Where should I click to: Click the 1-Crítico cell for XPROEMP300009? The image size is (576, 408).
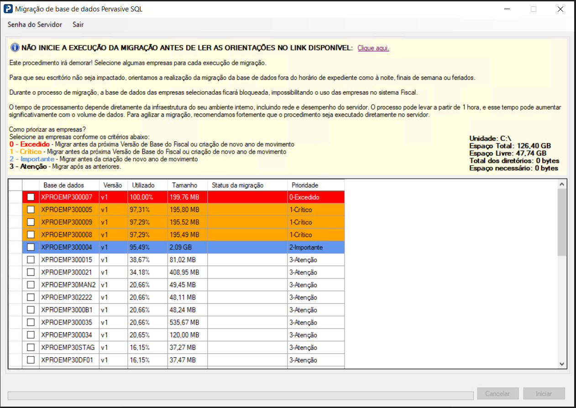click(316, 222)
